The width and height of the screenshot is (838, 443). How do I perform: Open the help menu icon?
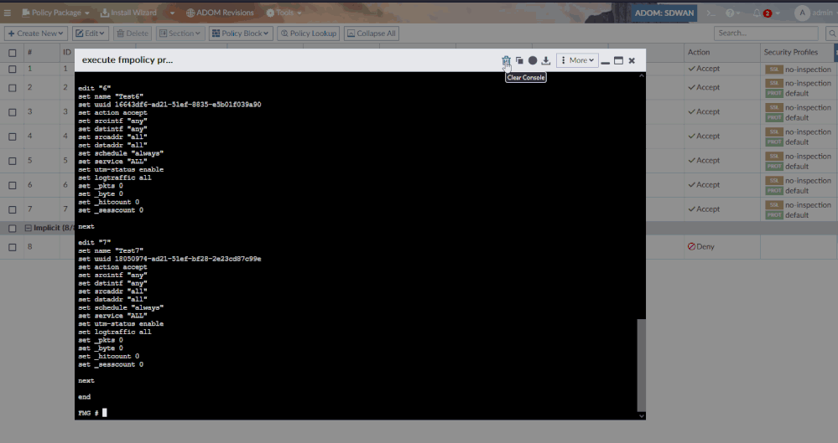coord(732,13)
